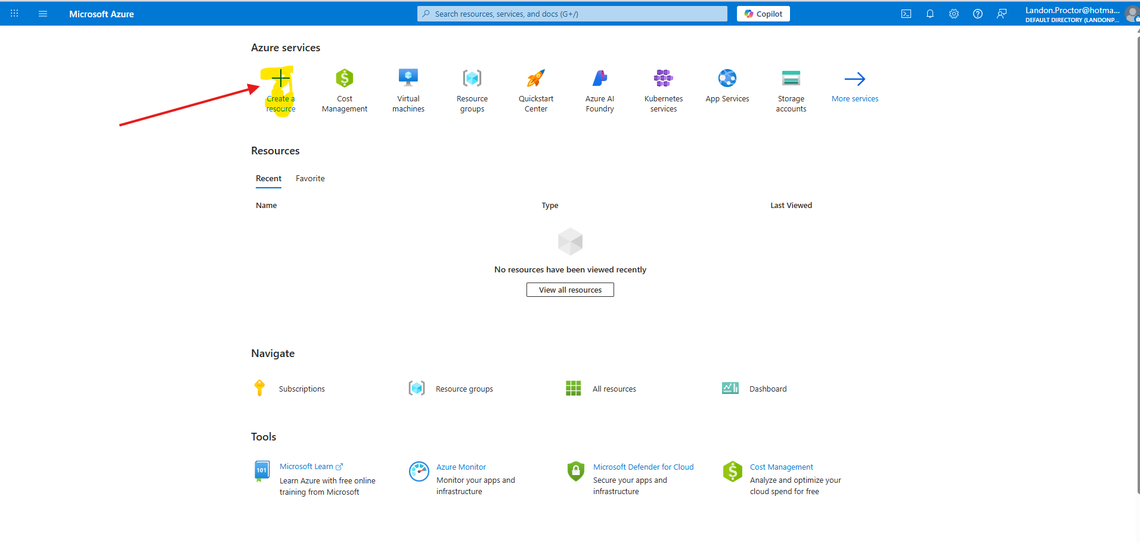Open the notifications bell

pyautogui.click(x=930, y=14)
